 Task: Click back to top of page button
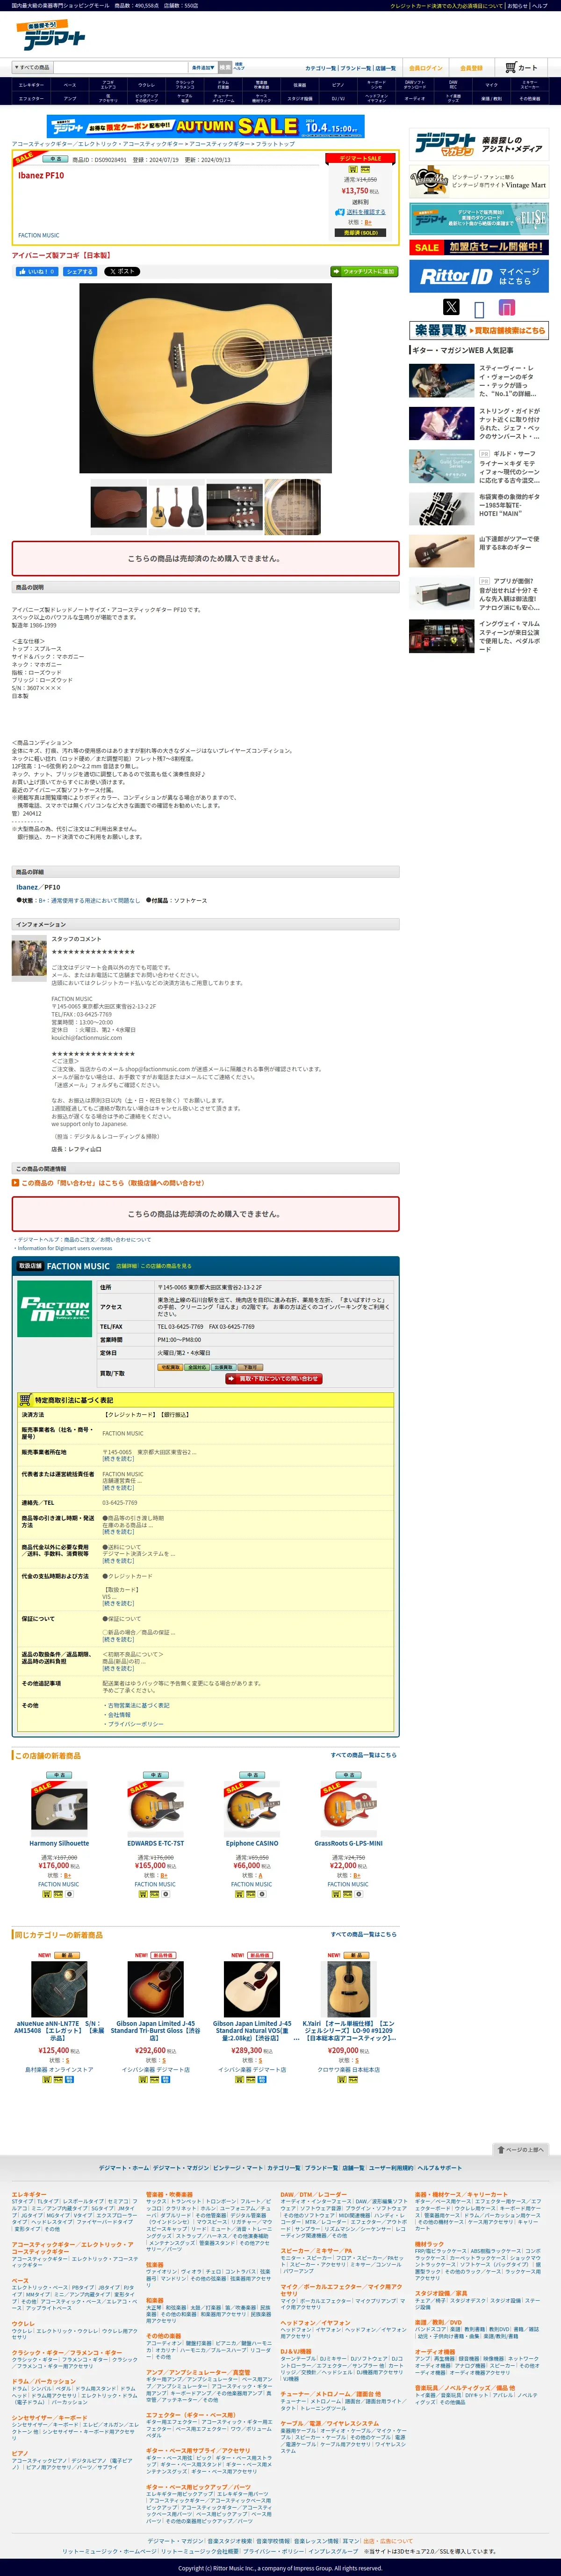click(x=521, y=2149)
